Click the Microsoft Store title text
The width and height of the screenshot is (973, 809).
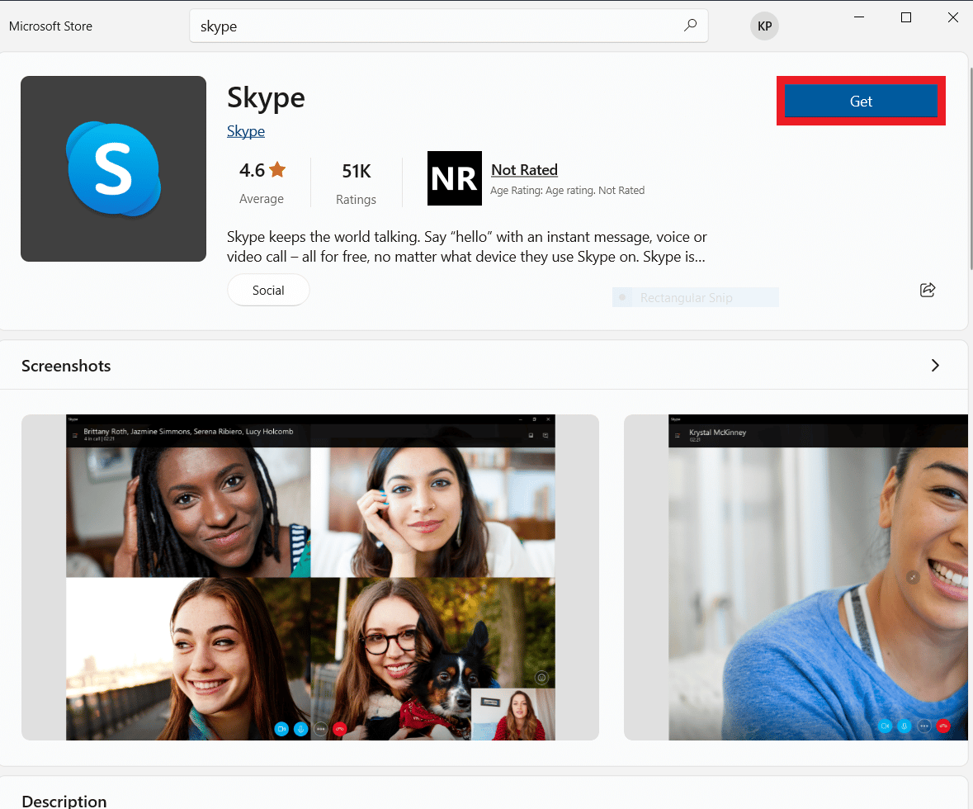point(51,26)
